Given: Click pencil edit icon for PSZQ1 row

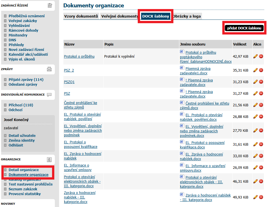Looking at the screenshot, I should point(255,82).
